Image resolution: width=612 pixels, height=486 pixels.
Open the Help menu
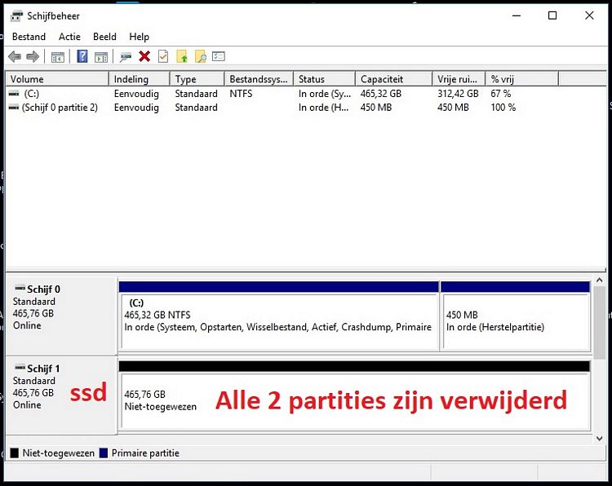click(x=139, y=37)
